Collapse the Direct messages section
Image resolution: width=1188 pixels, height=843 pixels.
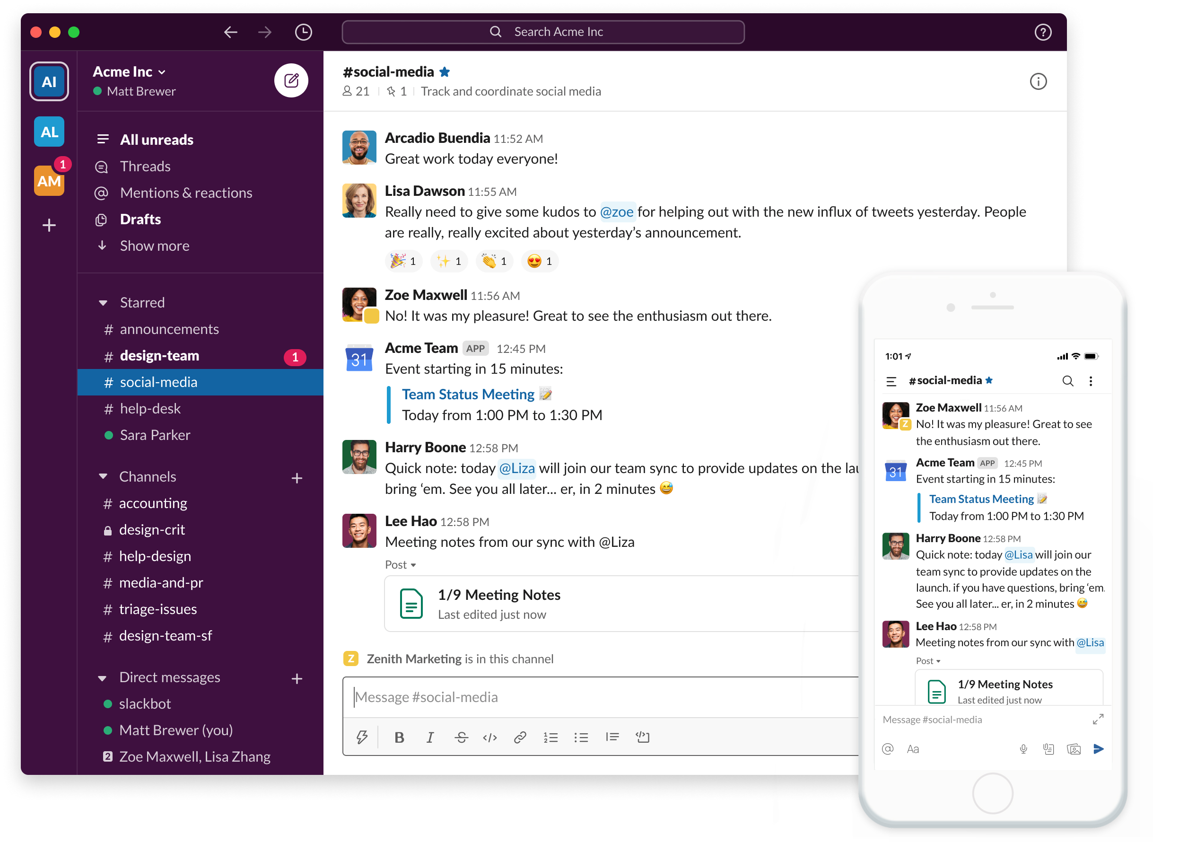coord(102,677)
